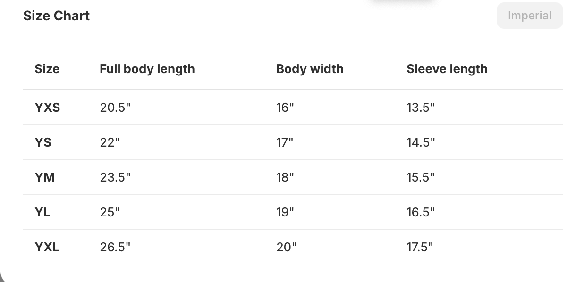Pick the YL size row label

coord(42,212)
